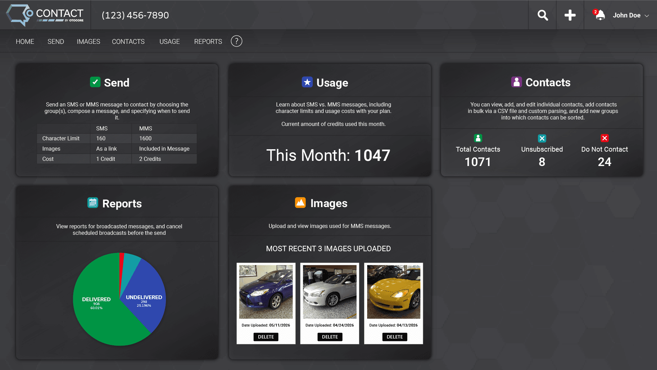Viewport: 657px width, 370px height.
Task: Click the Unsubscribed label
Action: [x=542, y=149]
